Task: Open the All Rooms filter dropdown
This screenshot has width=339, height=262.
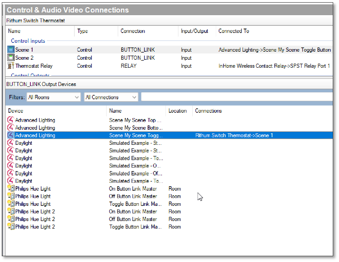Action: [54, 97]
